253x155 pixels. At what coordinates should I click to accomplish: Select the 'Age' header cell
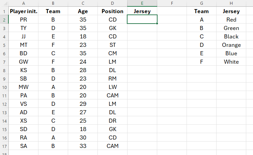pyautogui.click(x=83, y=11)
